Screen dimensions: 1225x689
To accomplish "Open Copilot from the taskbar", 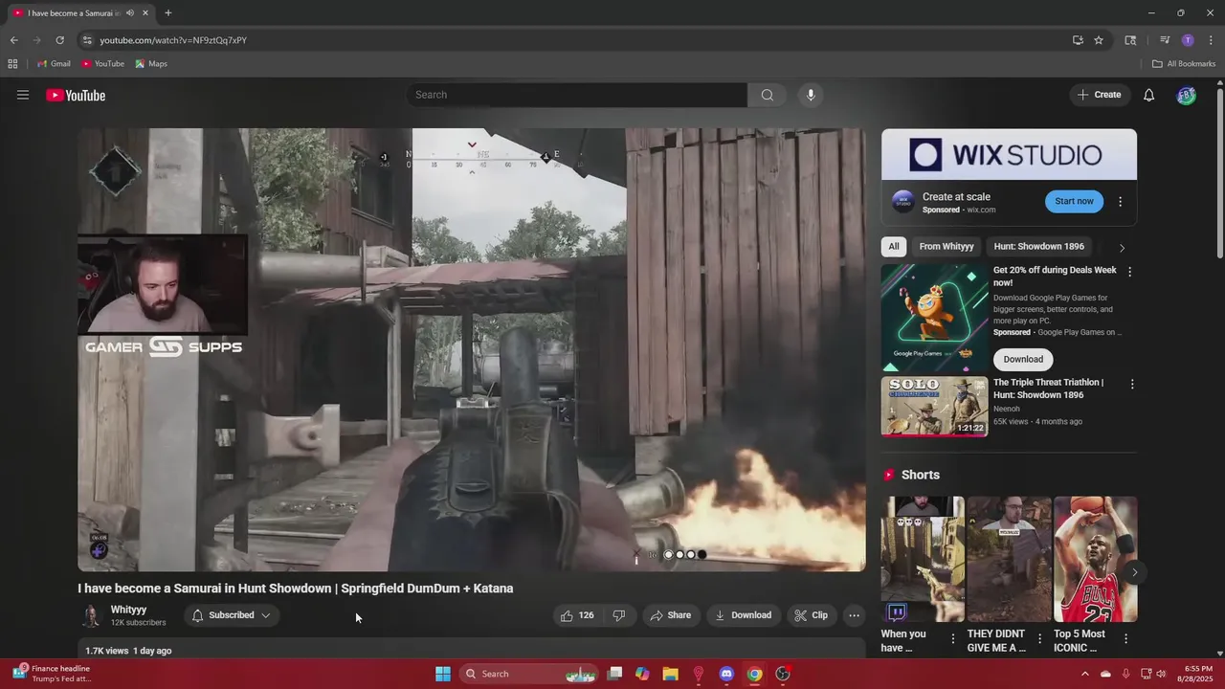I will (642, 674).
